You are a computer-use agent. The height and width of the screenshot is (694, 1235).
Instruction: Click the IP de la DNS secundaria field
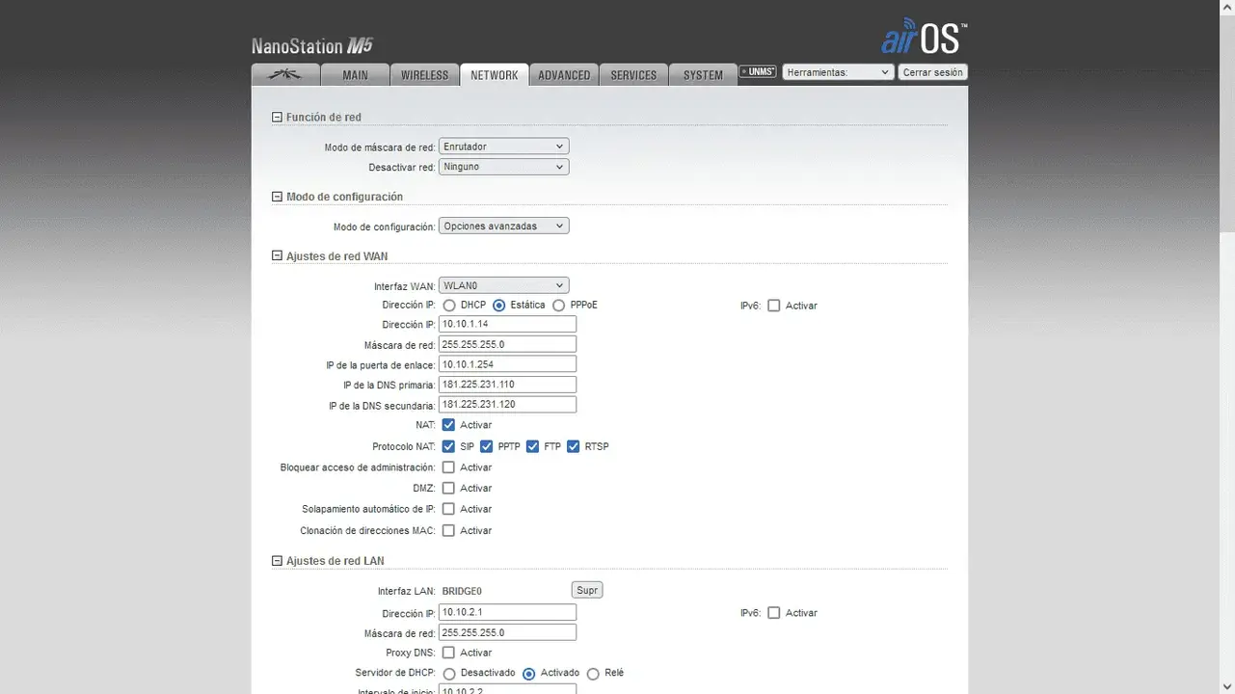pos(507,404)
